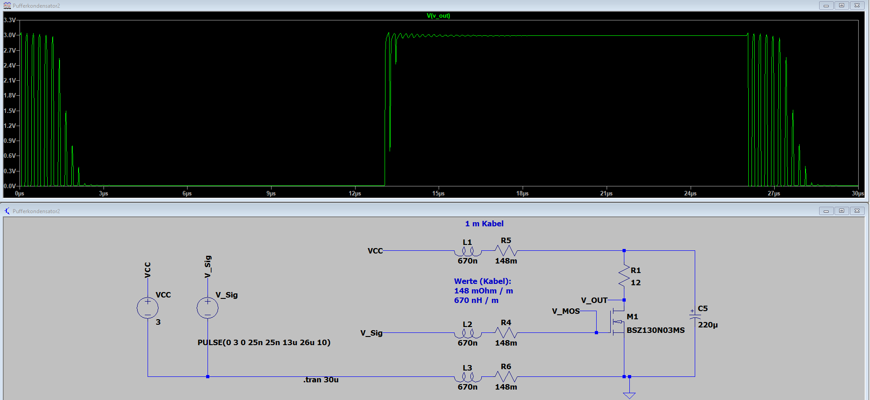Click the V_OUT net label
This screenshot has width=870, height=400.
point(594,300)
